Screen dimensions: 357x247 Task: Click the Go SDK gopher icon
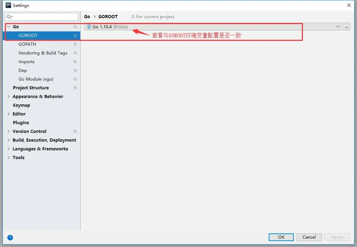point(89,27)
